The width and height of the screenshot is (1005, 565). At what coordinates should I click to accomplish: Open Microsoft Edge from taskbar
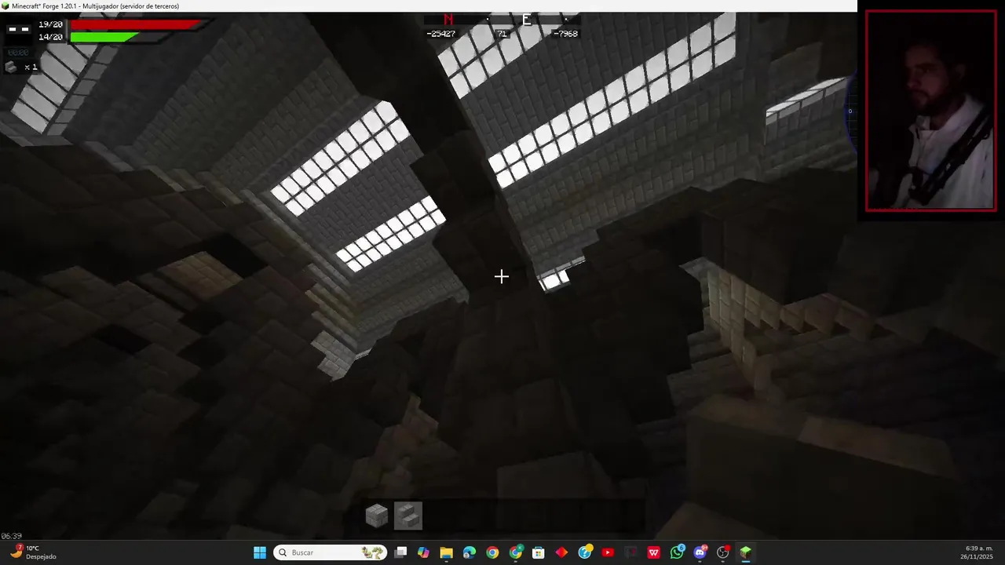[x=470, y=552]
